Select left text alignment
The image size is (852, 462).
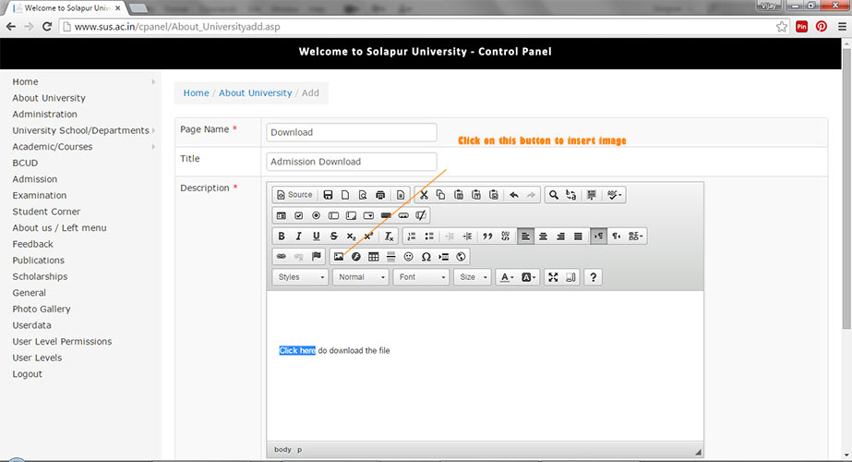click(525, 237)
